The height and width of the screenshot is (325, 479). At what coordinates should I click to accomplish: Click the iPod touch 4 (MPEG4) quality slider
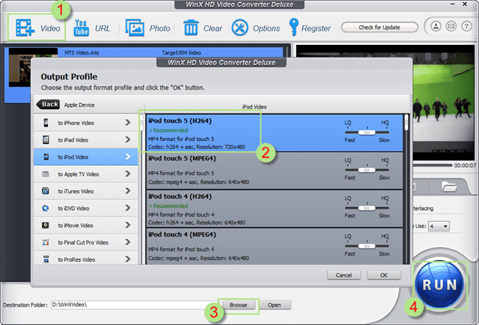(x=367, y=246)
